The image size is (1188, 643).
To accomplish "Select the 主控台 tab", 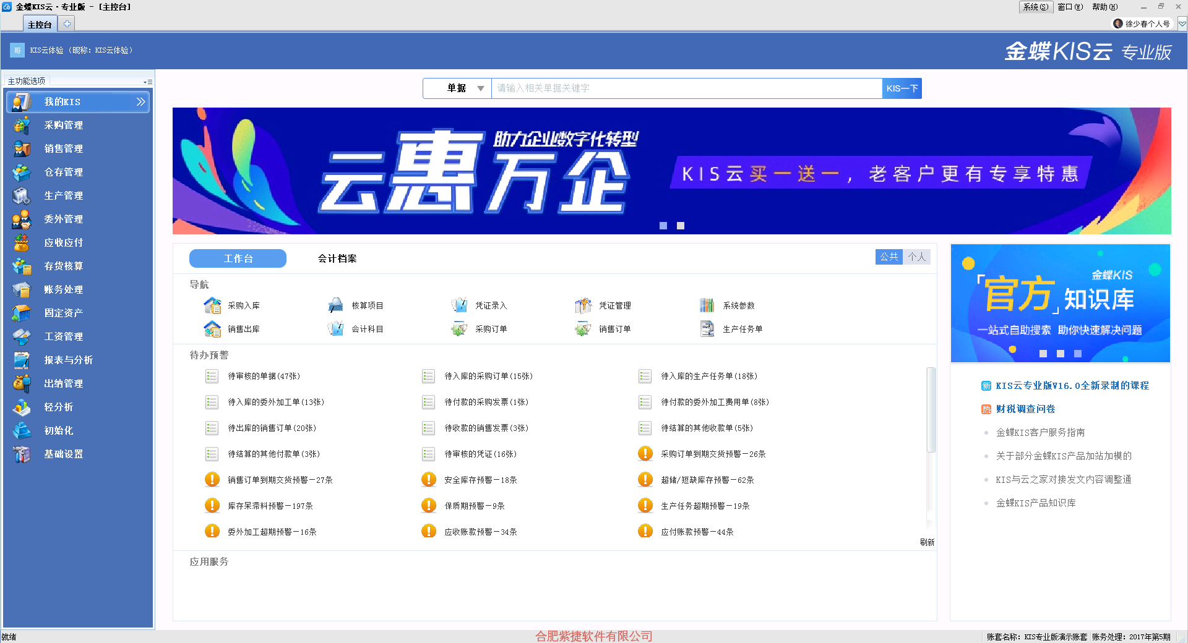I will (x=40, y=24).
